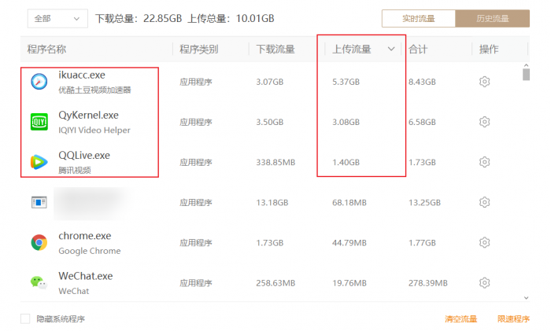Click the ikuacc.exe compass icon
The height and width of the screenshot is (331, 551).
pos(39,82)
